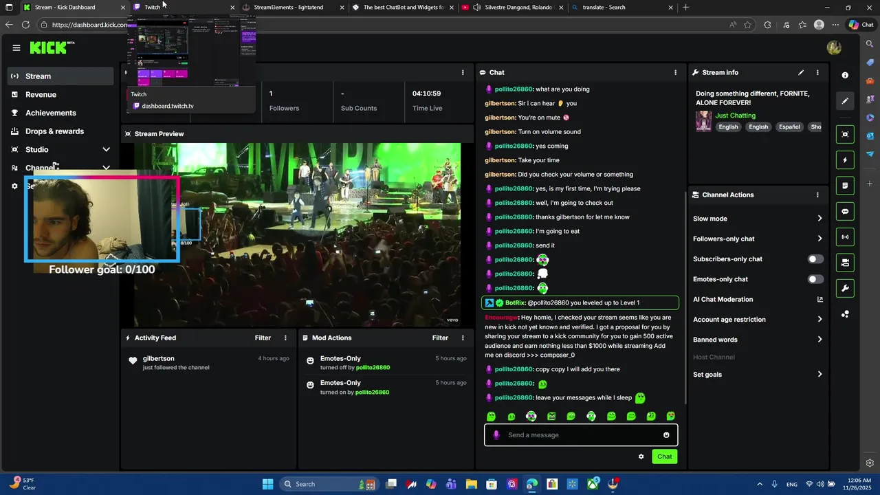
Task: Open the profile avatar menu in the Kick header
Action: click(x=834, y=47)
